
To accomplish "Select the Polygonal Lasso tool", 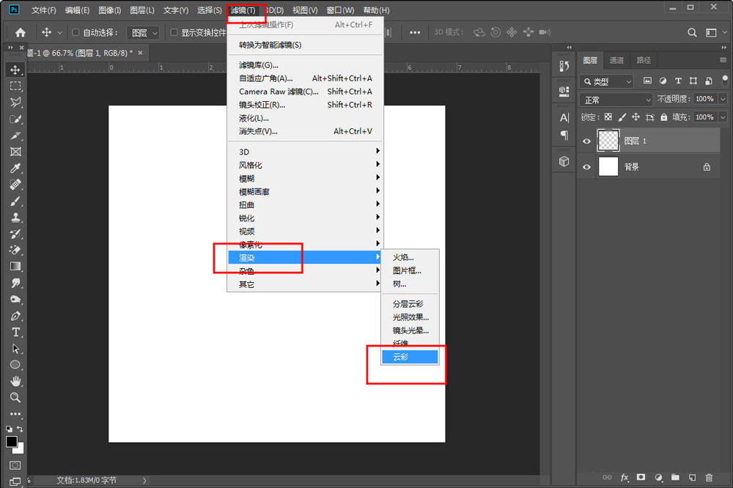I will pos(15,103).
